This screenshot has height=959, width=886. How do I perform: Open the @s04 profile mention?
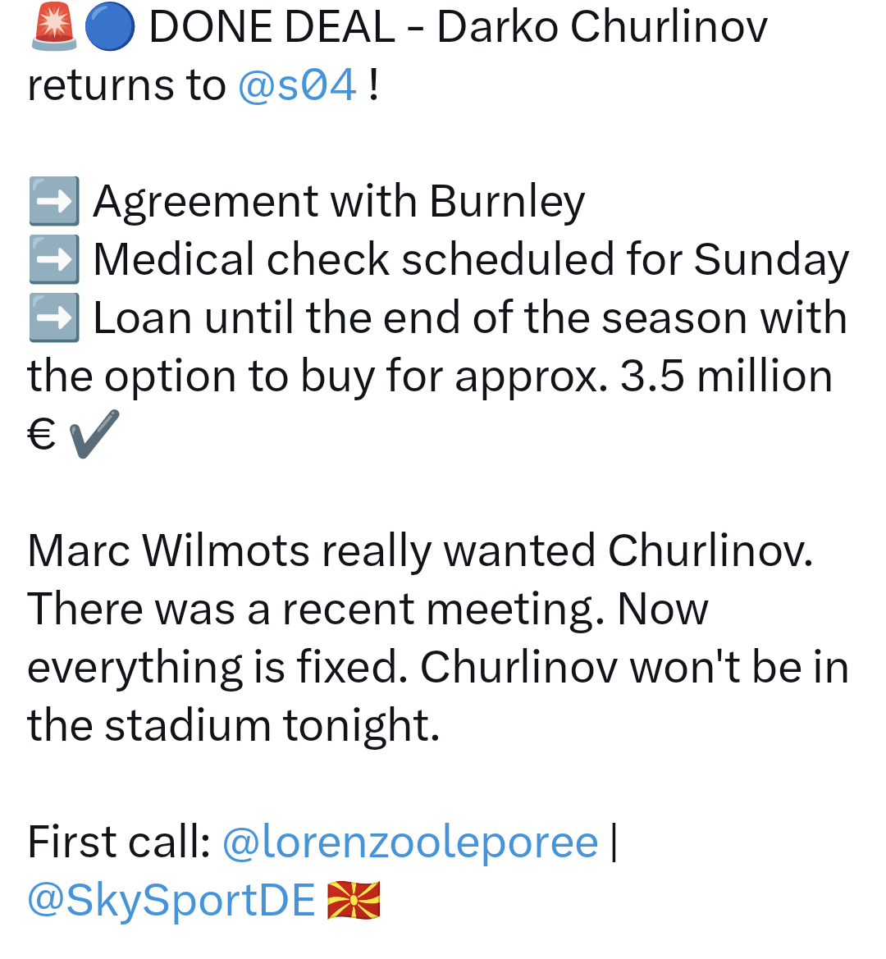[x=297, y=85]
